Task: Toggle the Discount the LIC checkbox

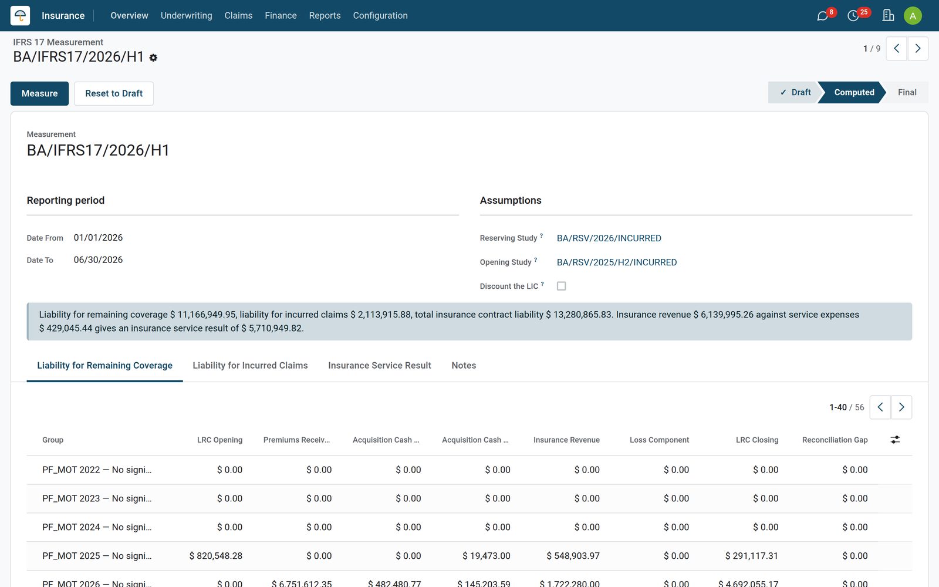Action: point(562,286)
